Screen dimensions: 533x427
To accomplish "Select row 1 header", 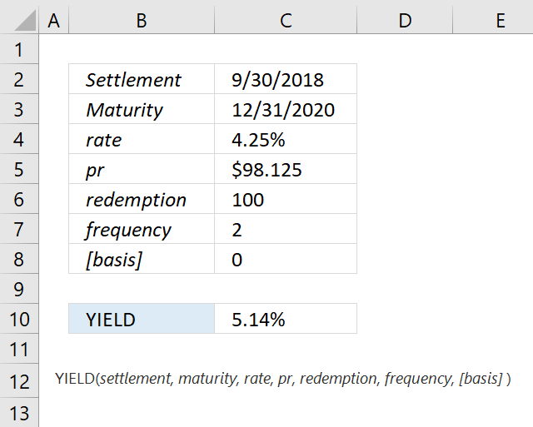I will (20, 50).
